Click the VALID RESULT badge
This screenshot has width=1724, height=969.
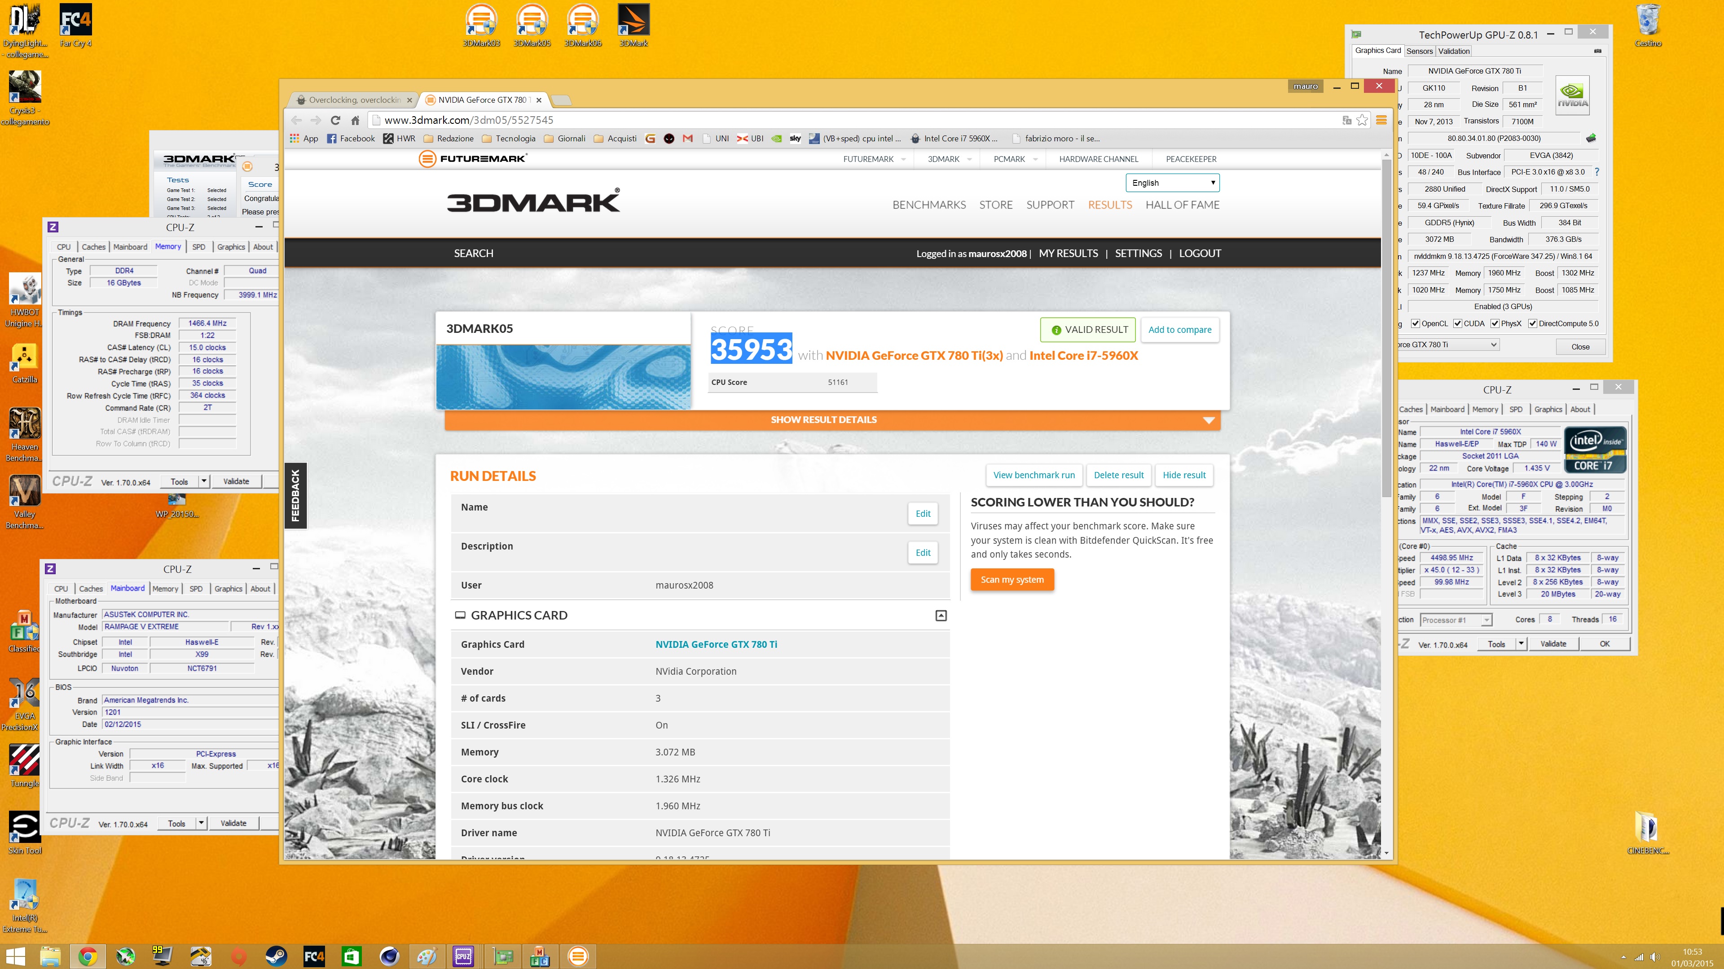pyautogui.click(x=1088, y=330)
